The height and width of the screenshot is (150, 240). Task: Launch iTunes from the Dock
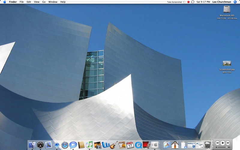click(x=89, y=145)
